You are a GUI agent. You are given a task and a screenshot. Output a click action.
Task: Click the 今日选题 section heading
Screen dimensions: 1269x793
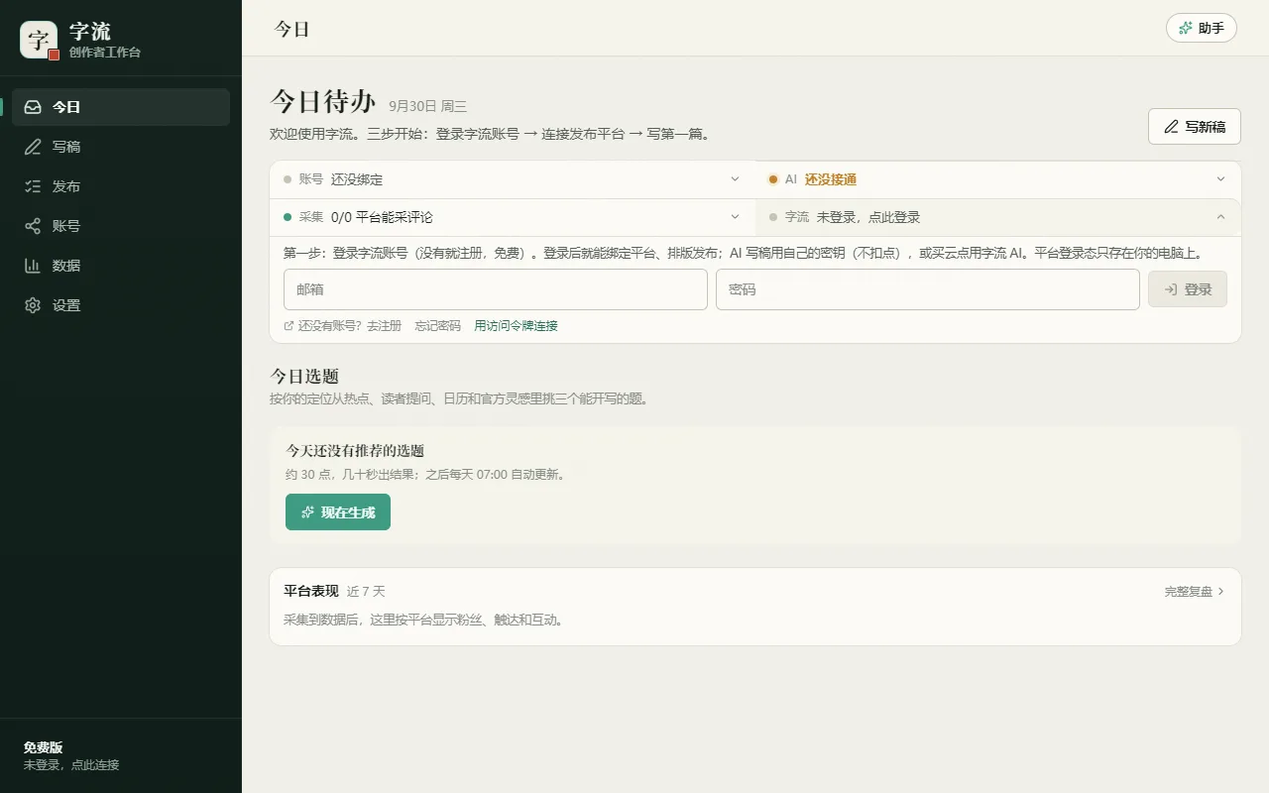tap(304, 377)
